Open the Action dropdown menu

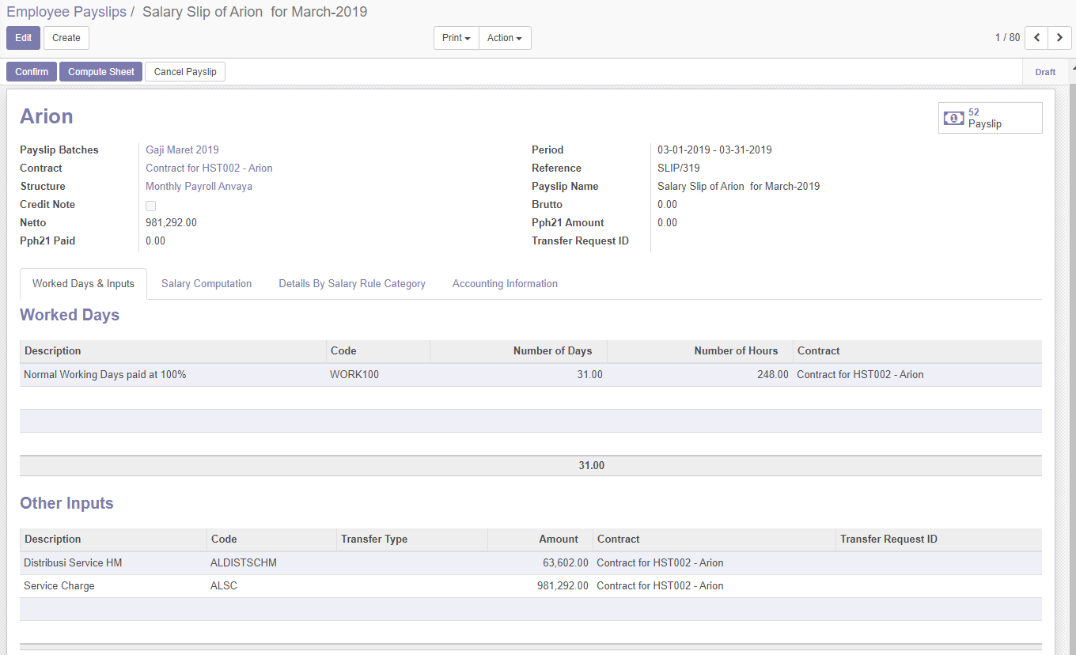pos(505,38)
